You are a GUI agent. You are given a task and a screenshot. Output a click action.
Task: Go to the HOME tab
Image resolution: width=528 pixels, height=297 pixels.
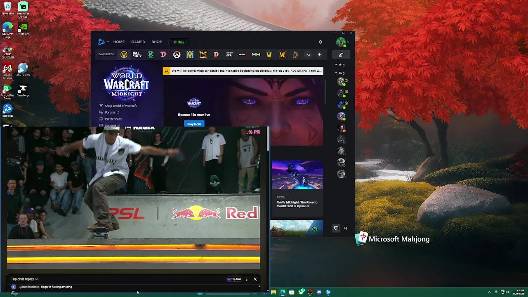[x=119, y=42]
